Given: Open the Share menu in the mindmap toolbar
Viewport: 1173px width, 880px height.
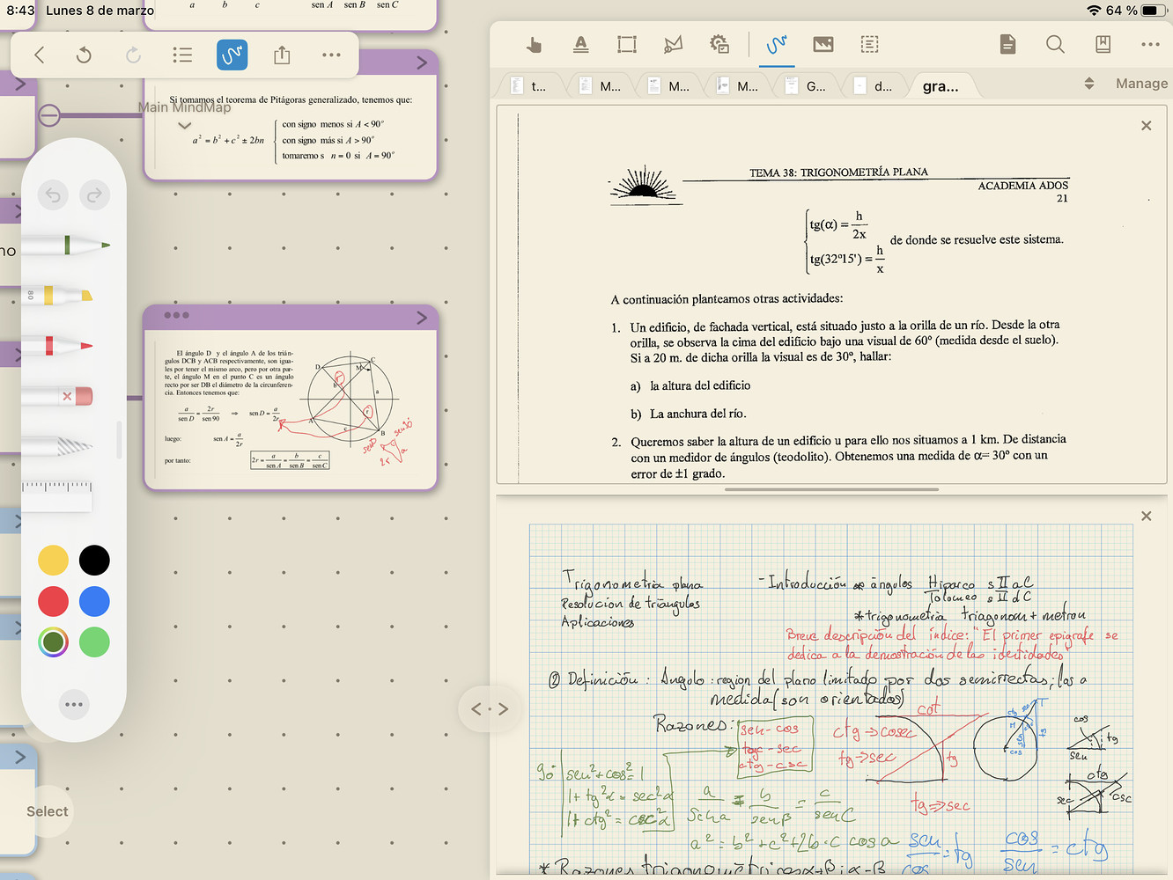Looking at the screenshot, I should coord(281,55).
